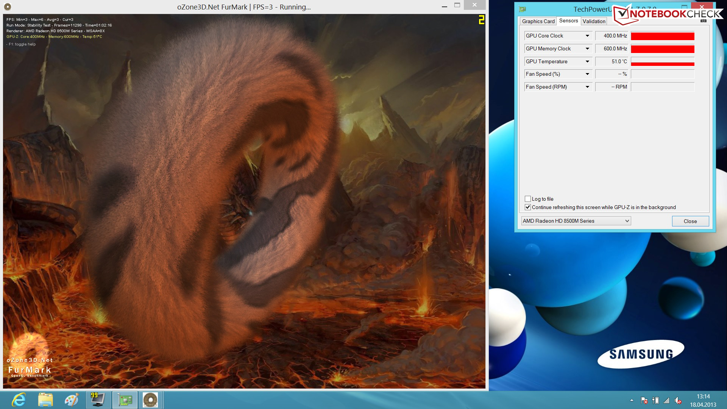Image resolution: width=727 pixels, height=409 pixels.
Task: Open the Paint taskbar icon
Action: click(x=71, y=400)
